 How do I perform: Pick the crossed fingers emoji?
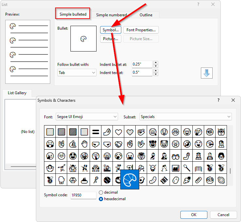coord(130,144)
